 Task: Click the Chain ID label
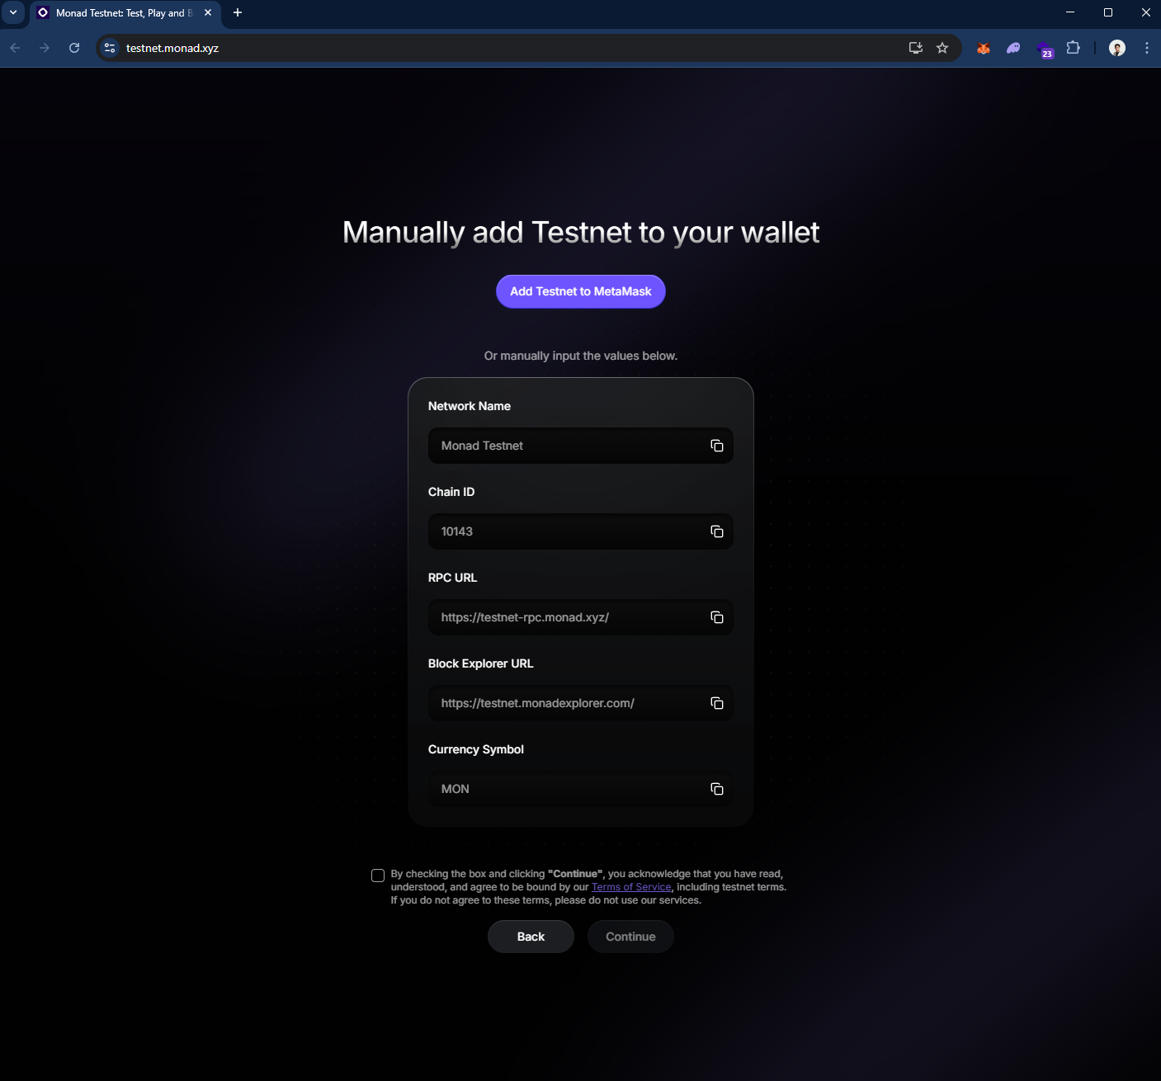pyautogui.click(x=451, y=492)
